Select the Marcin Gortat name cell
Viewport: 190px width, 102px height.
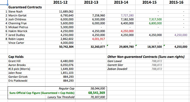(x=27, y=15)
